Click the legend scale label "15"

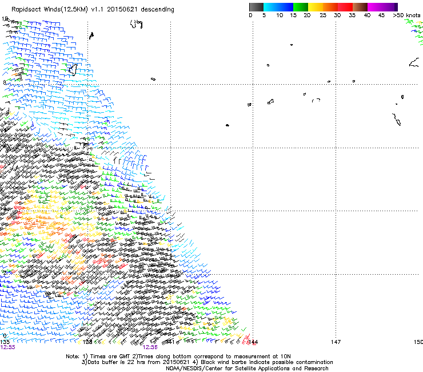click(293, 15)
